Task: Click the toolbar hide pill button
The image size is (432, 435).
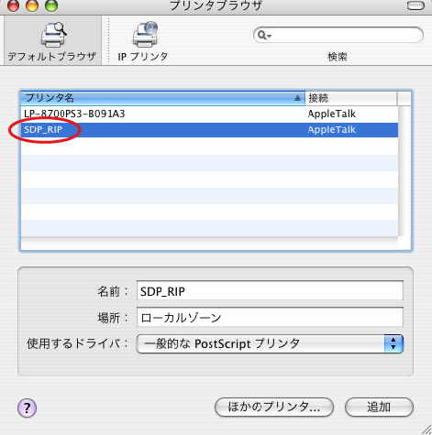Action: (x=415, y=5)
